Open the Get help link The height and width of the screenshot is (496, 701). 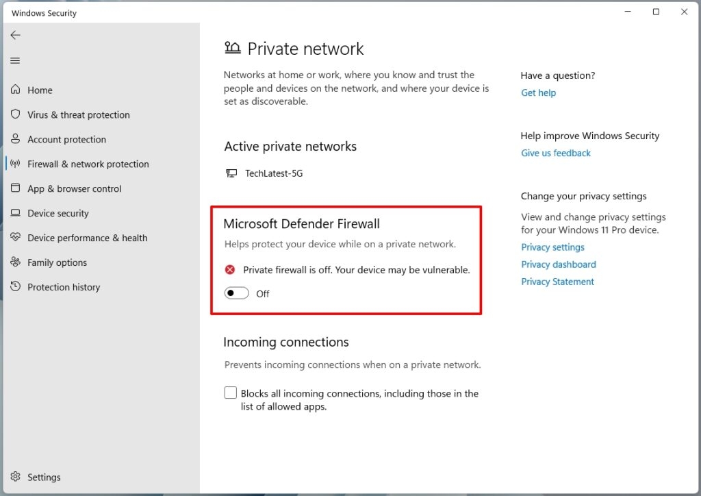[x=538, y=92]
